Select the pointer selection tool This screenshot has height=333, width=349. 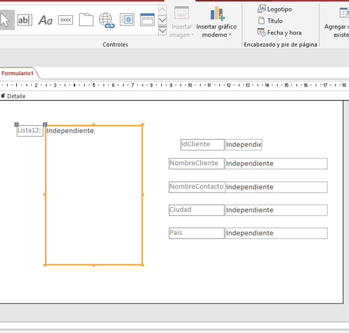click(6, 20)
